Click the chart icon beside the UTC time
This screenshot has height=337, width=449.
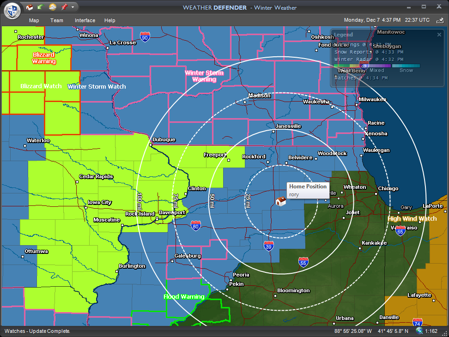pos(440,20)
